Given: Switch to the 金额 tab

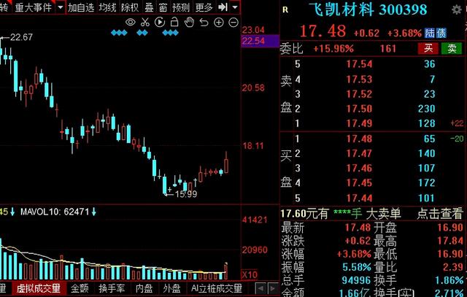Looking at the screenshot, I should coord(80,288).
